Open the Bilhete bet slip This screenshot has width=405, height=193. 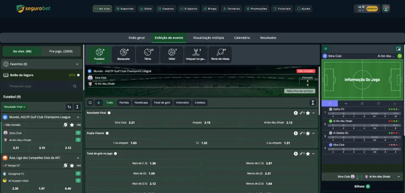point(362,186)
